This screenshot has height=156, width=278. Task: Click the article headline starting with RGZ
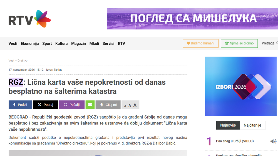pos(87,87)
